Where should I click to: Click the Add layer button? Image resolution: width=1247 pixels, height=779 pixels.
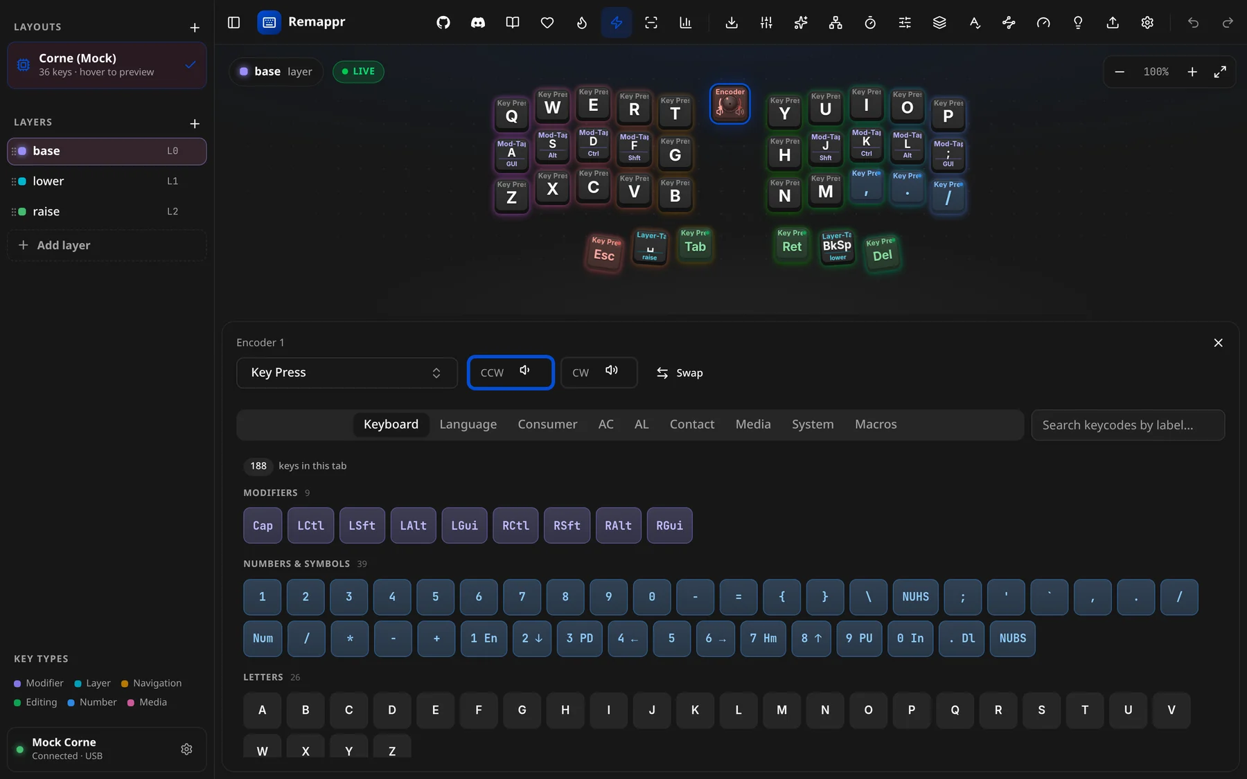107,245
